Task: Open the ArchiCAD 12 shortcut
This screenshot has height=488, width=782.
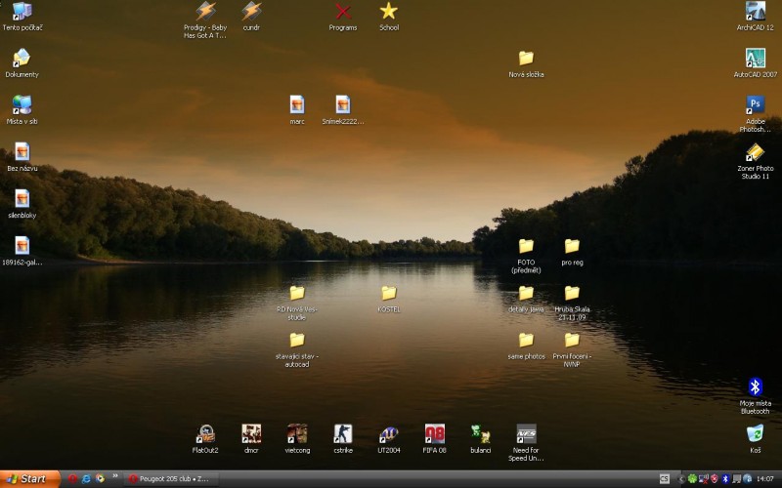Action: [x=755, y=12]
